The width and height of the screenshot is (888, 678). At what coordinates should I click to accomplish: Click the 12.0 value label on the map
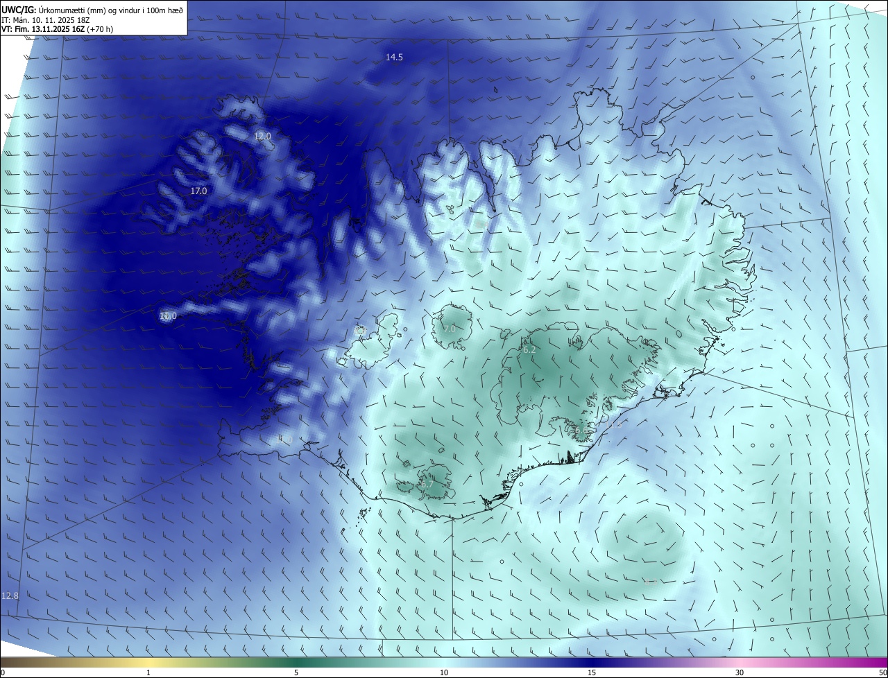(262, 137)
